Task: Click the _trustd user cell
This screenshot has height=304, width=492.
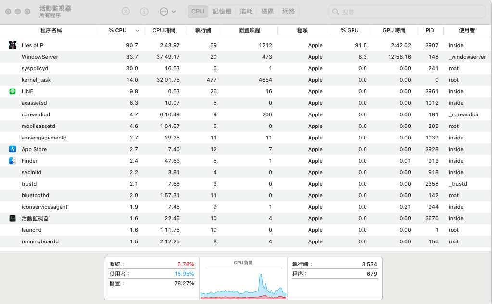Action: pyautogui.click(x=457, y=184)
